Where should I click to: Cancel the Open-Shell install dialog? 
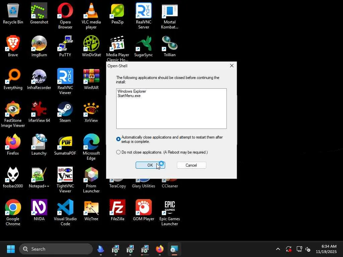[x=191, y=165]
